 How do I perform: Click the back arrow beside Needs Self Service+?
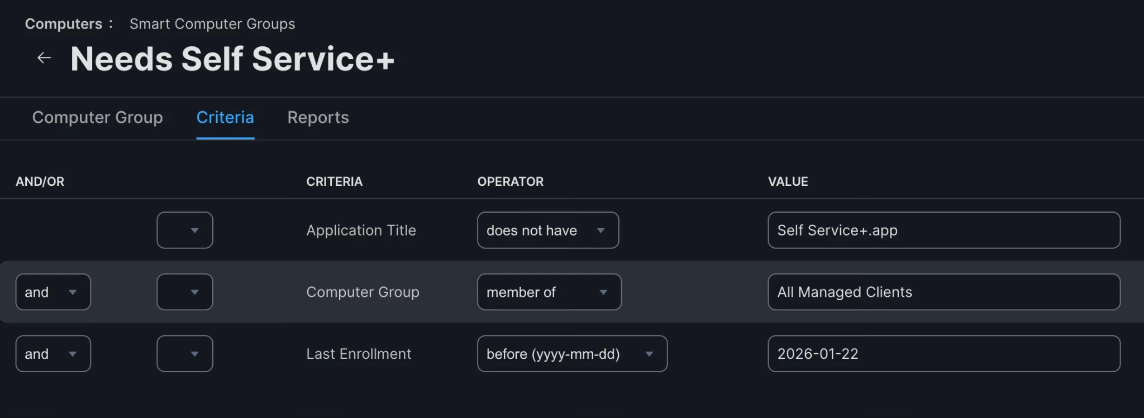[44, 58]
